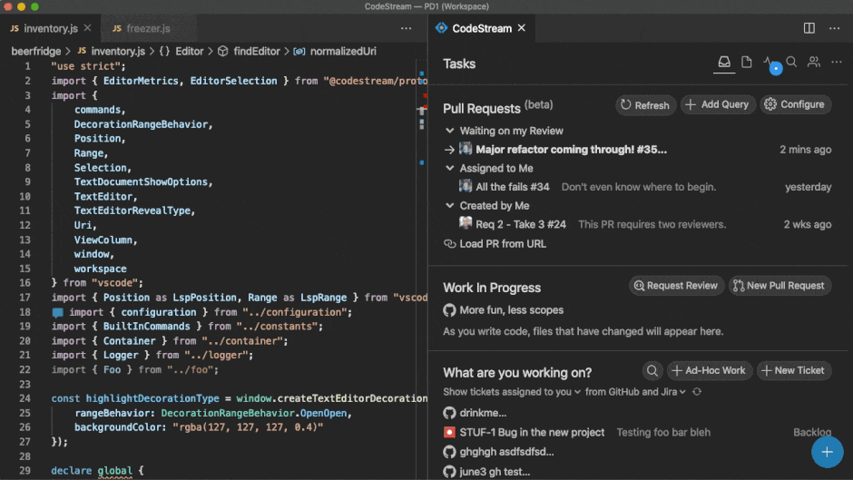Click the editor minimap scrollbar

pos(422,269)
